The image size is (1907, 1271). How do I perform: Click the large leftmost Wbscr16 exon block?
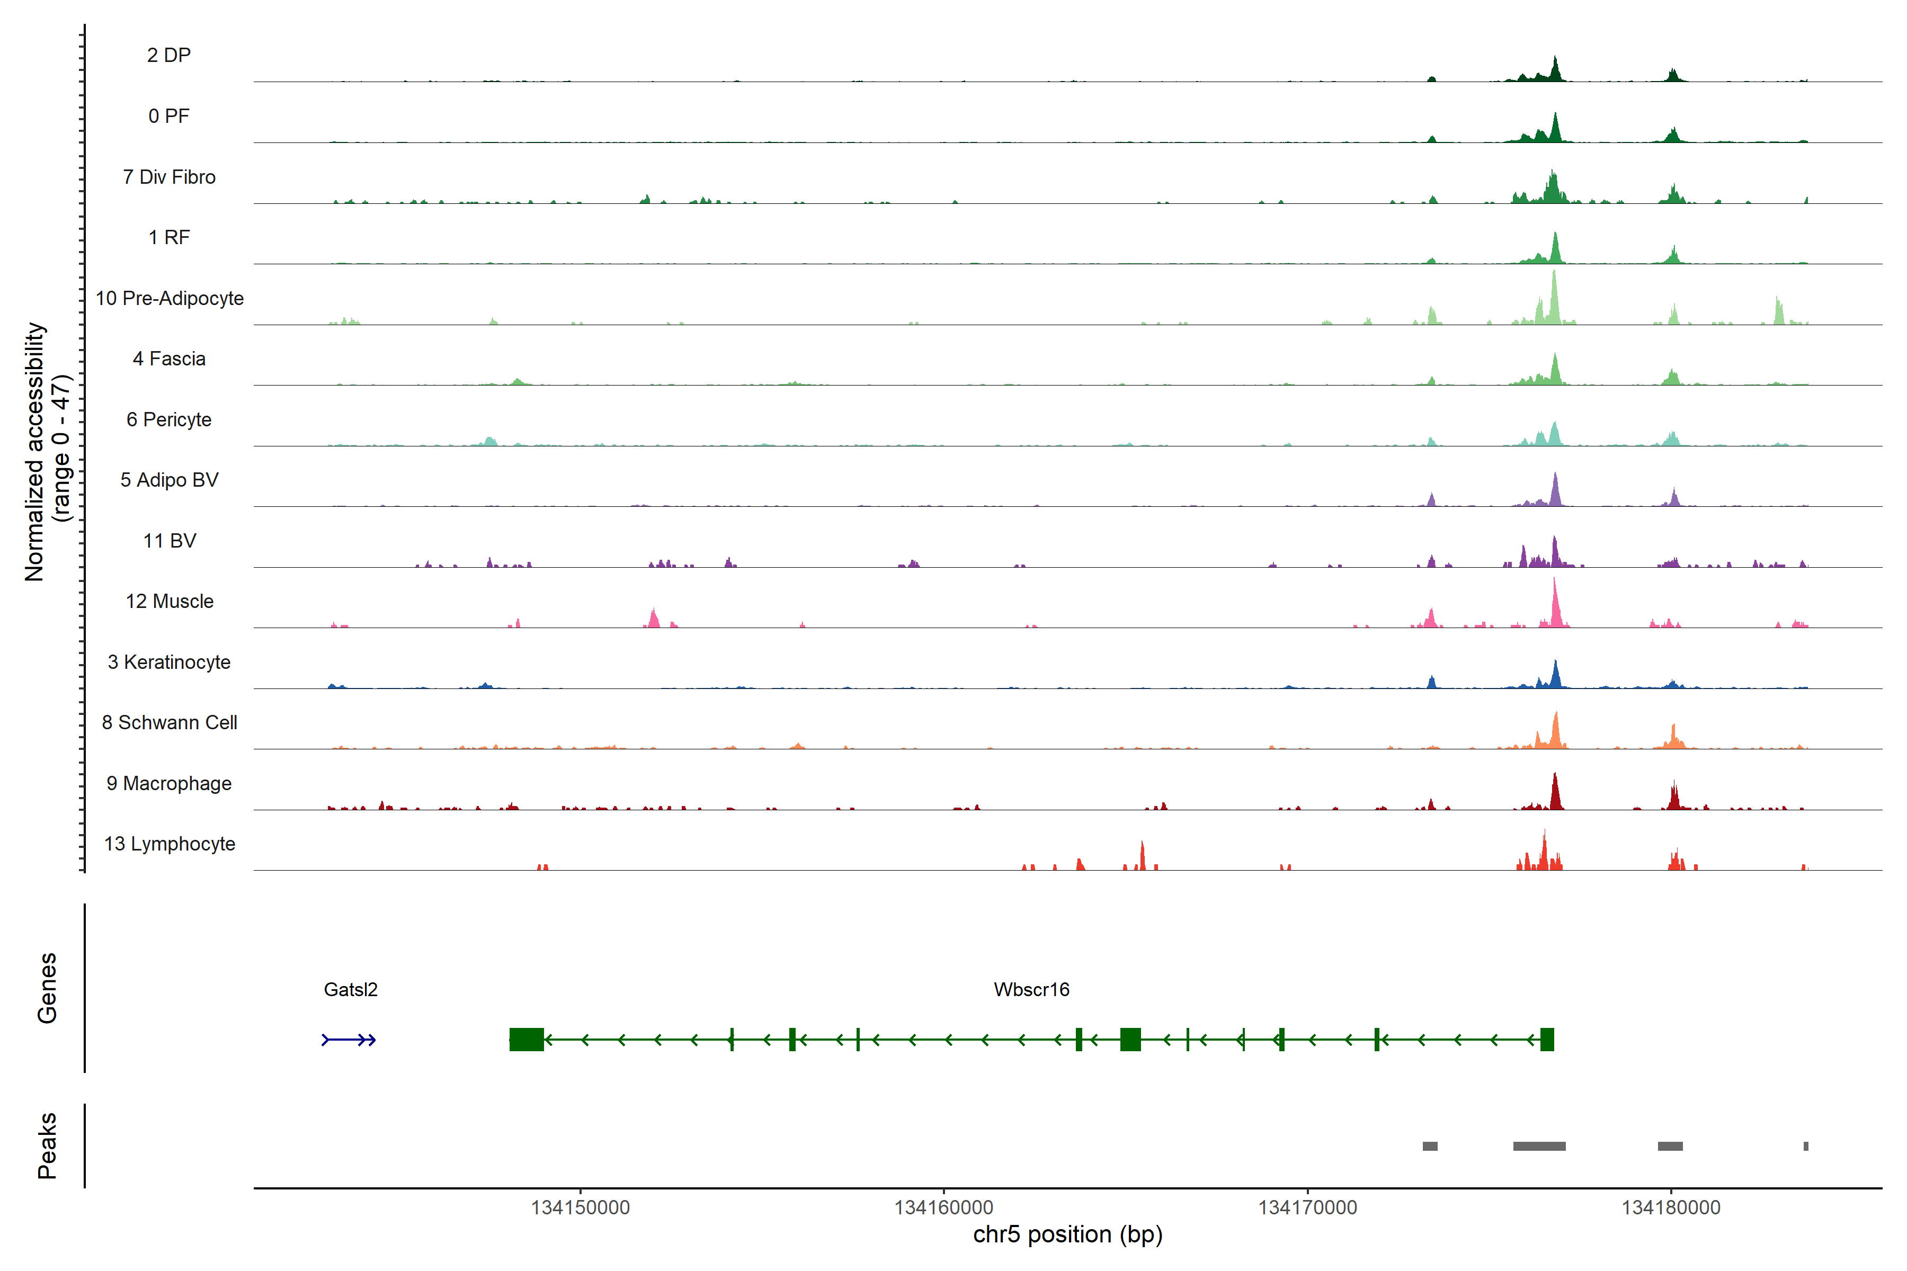point(526,1039)
